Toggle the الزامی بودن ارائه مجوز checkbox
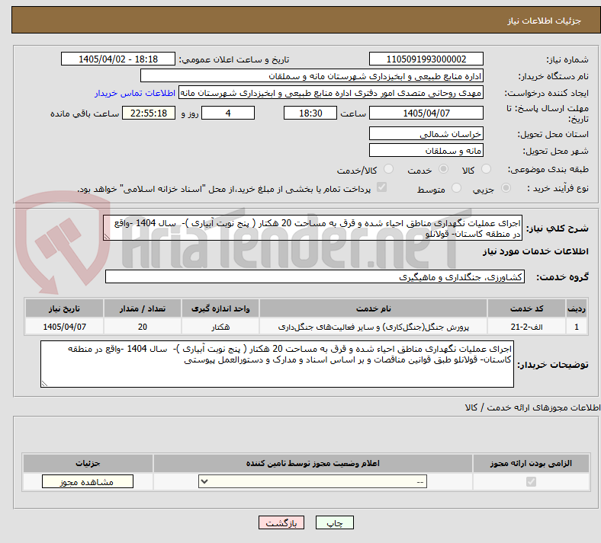 click(x=531, y=481)
